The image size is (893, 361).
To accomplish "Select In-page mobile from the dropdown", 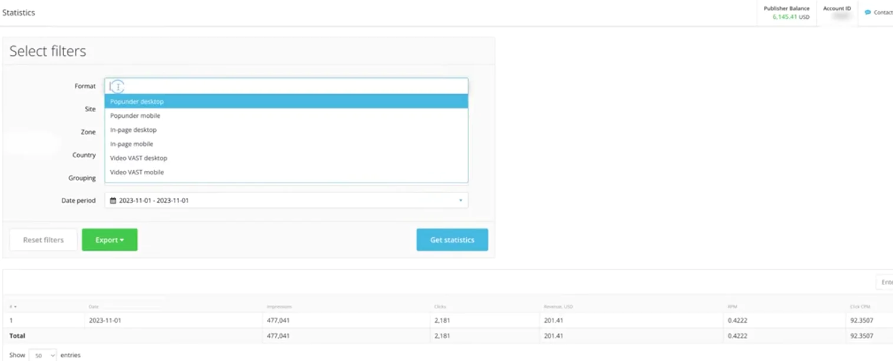I will coord(131,144).
